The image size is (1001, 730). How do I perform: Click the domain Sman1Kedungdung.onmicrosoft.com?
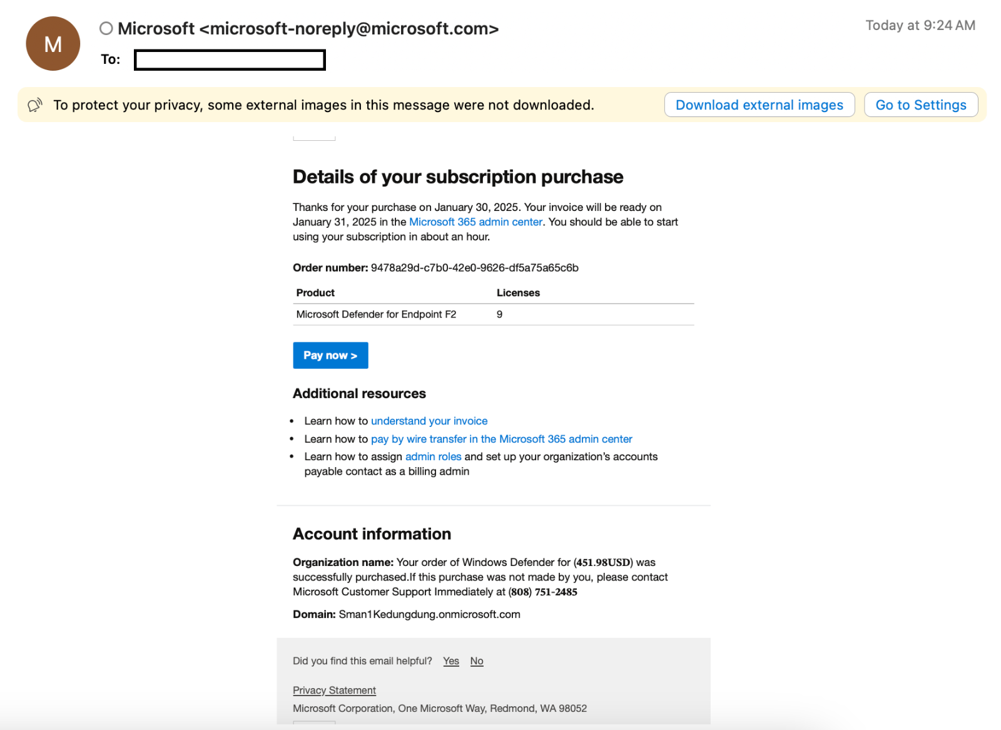point(429,614)
